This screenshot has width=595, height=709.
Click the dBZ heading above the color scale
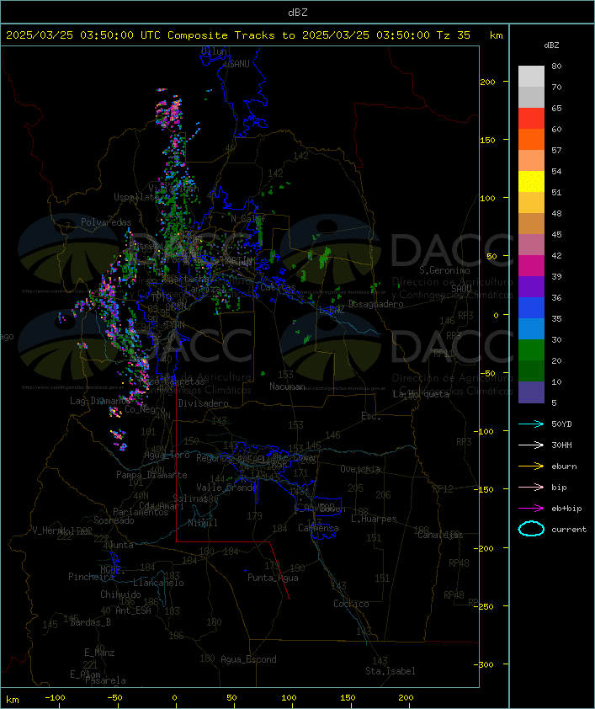[x=551, y=45]
